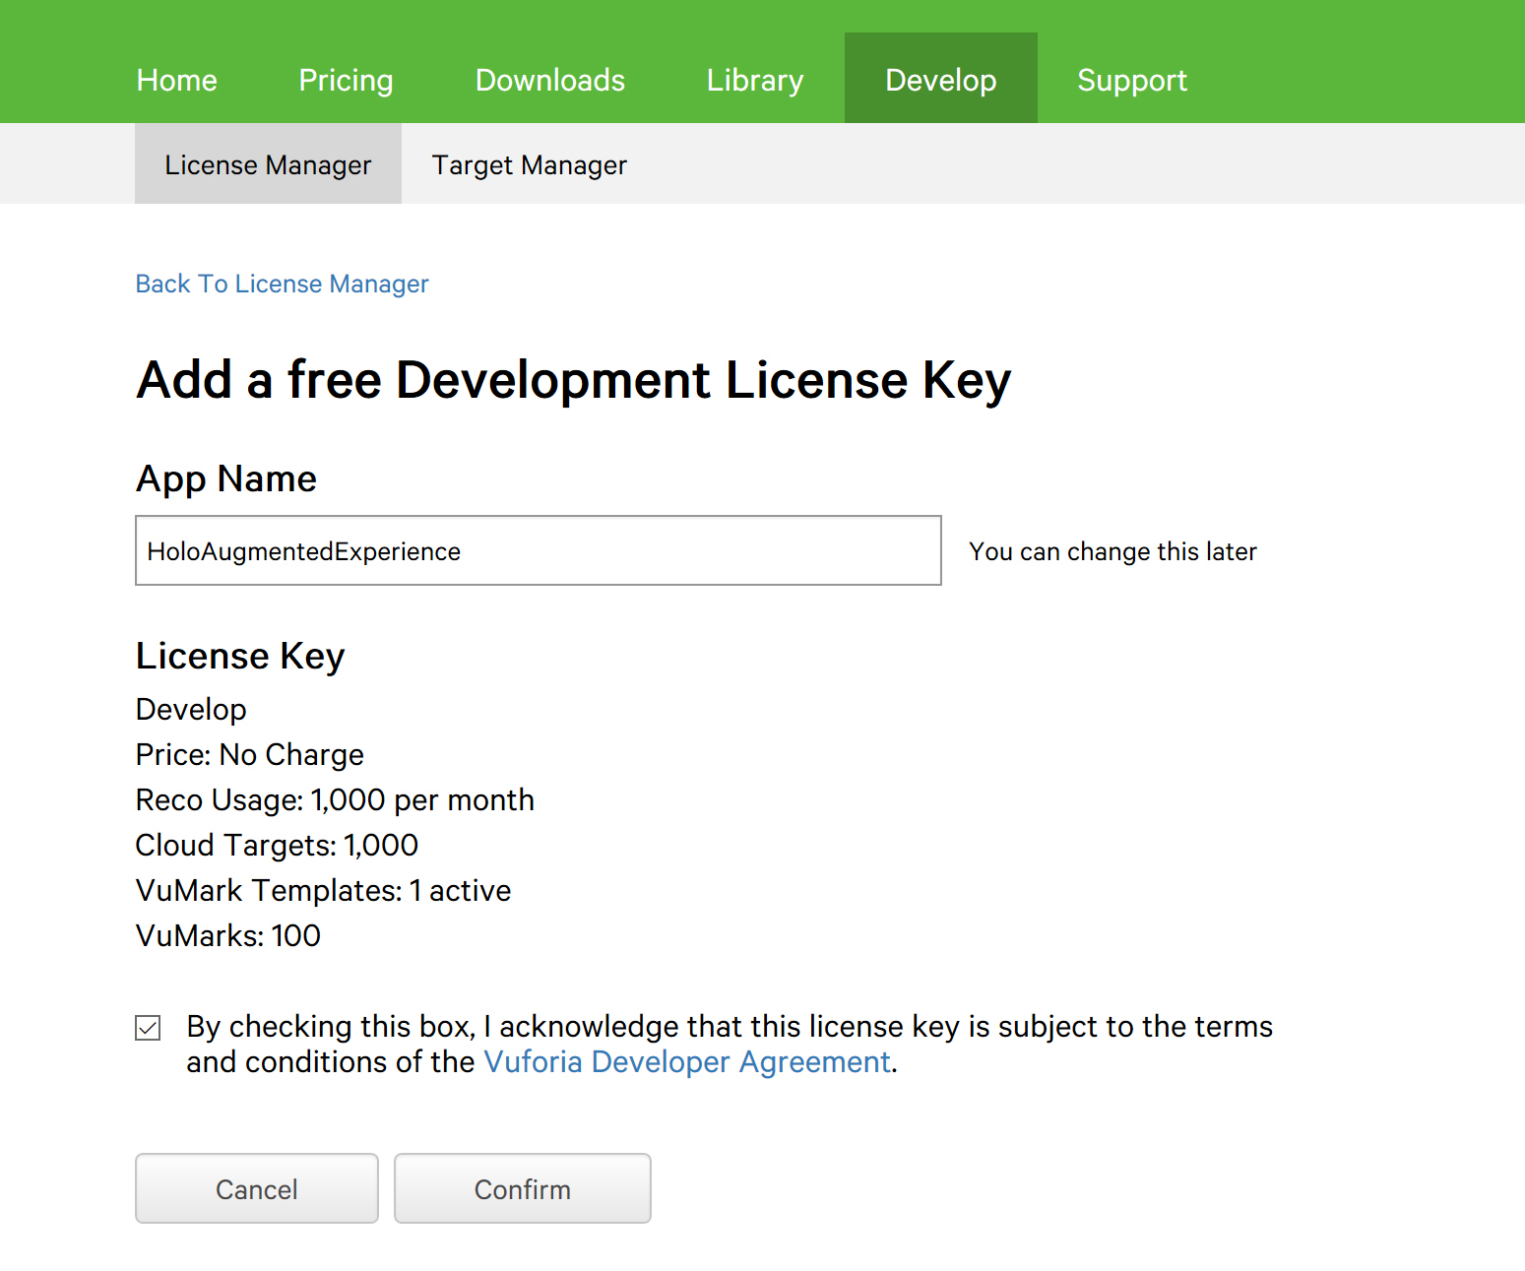Click the Confirm button
1525x1271 pixels.
(x=522, y=1188)
